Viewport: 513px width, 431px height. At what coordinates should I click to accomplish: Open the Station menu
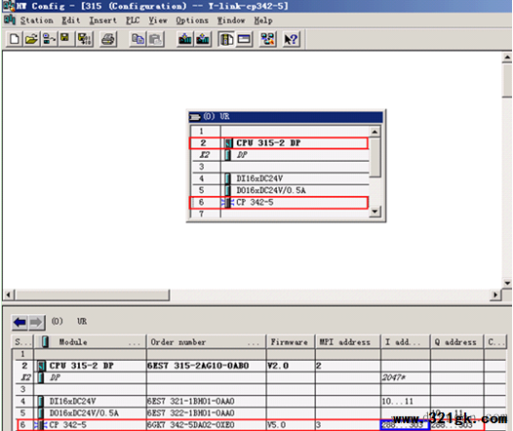37,20
